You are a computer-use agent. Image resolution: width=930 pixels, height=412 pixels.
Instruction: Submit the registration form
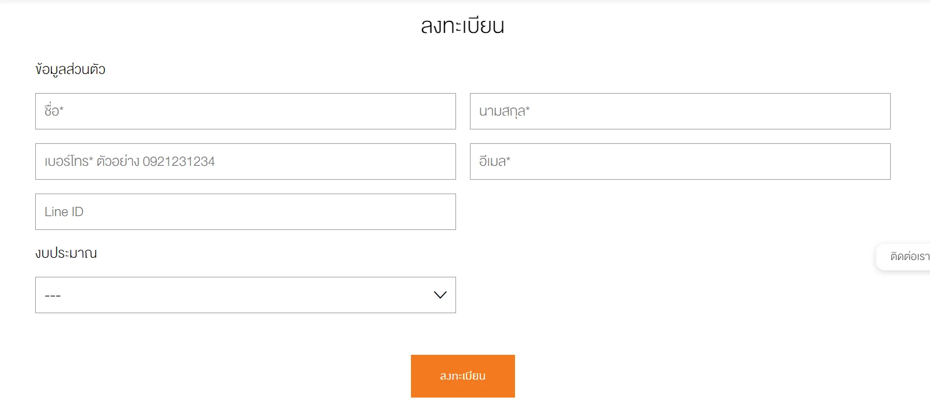(462, 376)
